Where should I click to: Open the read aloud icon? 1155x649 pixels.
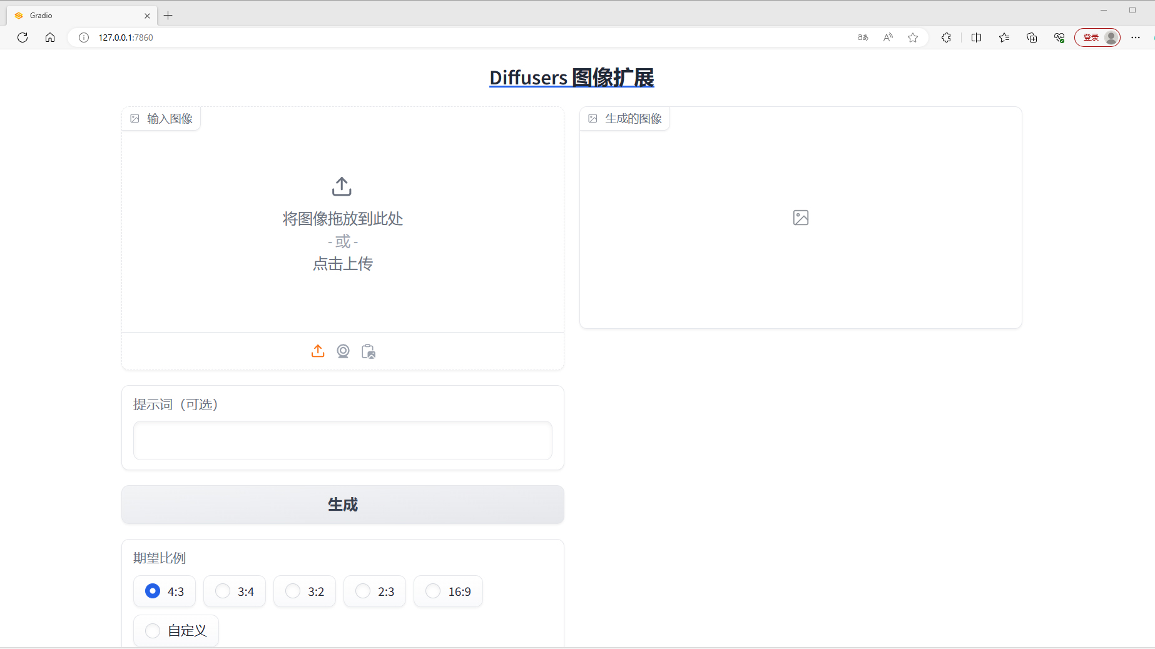coord(888,38)
